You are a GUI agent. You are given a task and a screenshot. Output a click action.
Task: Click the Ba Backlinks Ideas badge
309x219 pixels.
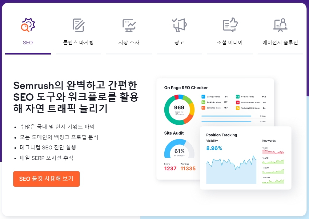coord(203,102)
